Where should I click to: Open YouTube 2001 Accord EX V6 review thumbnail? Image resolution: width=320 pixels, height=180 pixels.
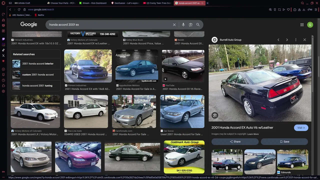pos(183,66)
